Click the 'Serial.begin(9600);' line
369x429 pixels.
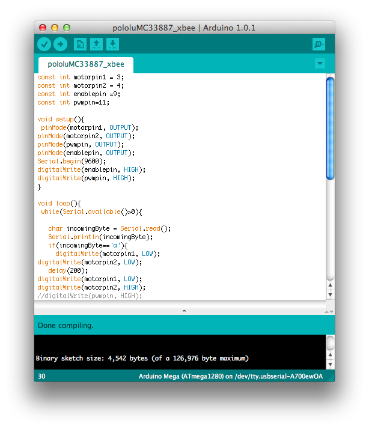pos(72,162)
